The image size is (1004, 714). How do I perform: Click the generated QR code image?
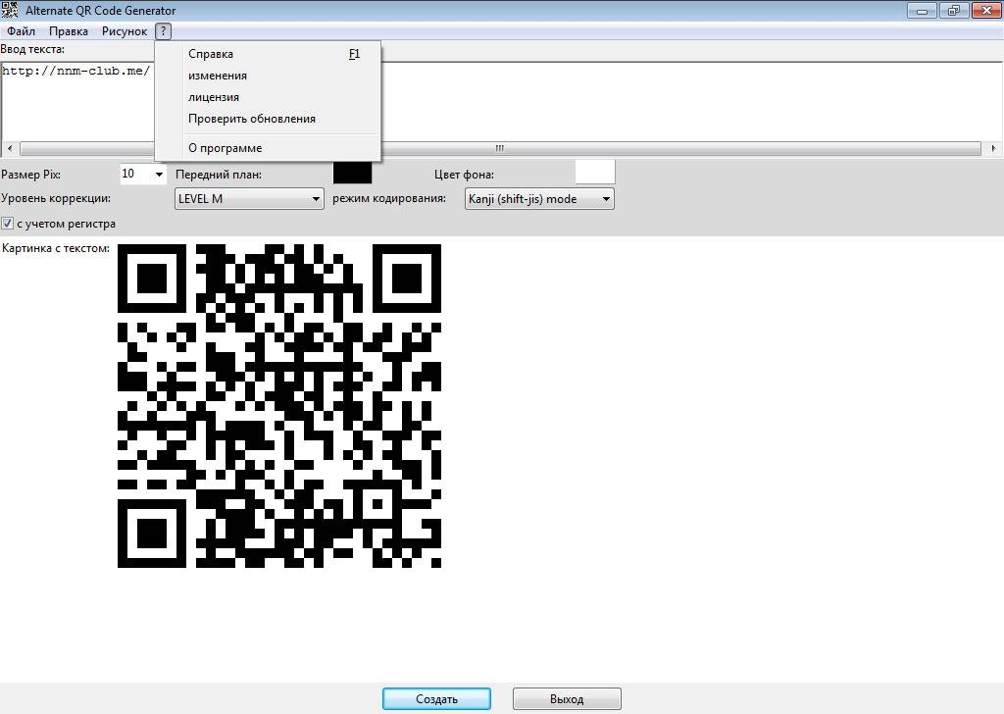click(279, 406)
